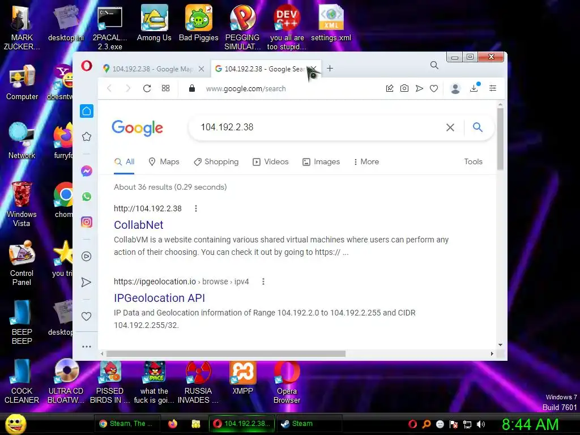Switch to Maps results

(x=164, y=161)
